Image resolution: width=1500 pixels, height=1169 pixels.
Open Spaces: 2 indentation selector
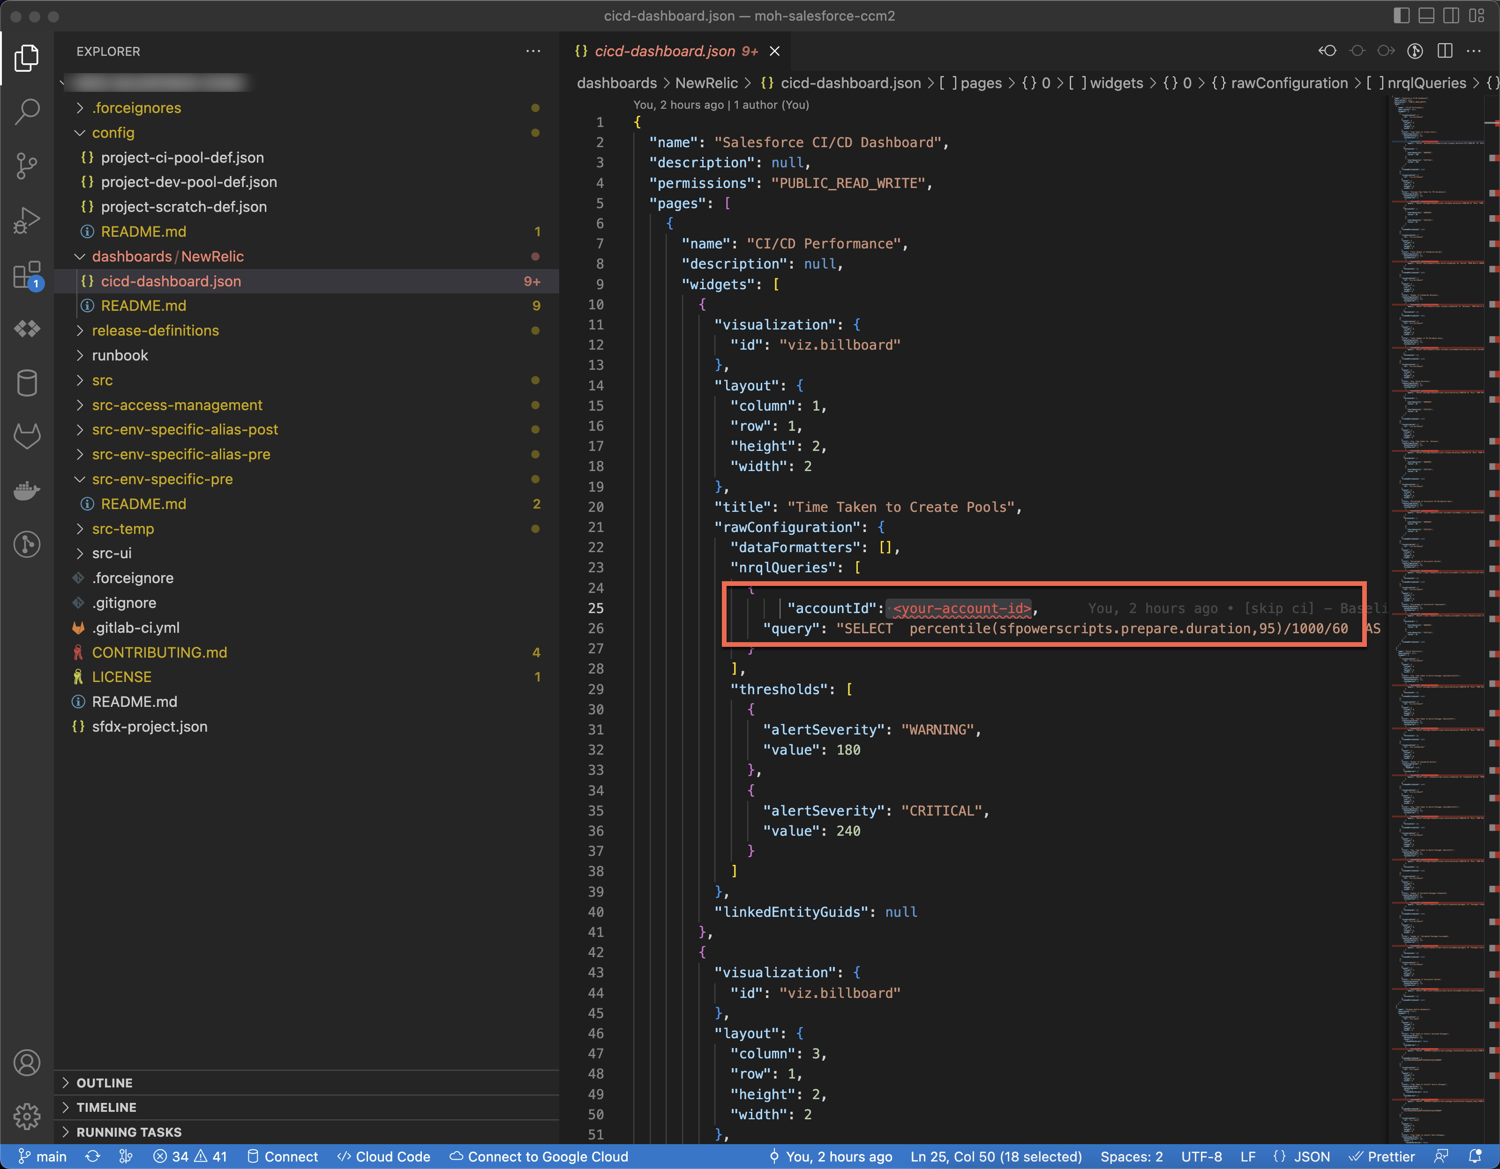pyautogui.click(x=1132, y=1157)
